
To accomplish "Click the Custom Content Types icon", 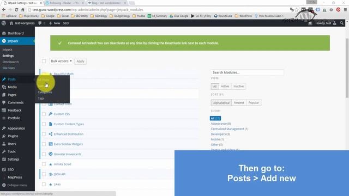I will pyautogui.click(x=51, y=124).
